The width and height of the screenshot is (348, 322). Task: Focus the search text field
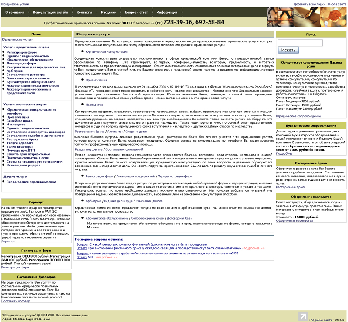(300, 43)
